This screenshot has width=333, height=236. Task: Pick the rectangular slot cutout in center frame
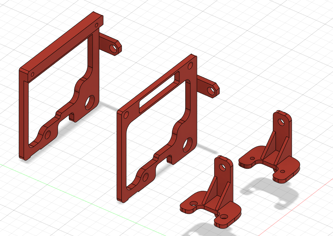159,92
